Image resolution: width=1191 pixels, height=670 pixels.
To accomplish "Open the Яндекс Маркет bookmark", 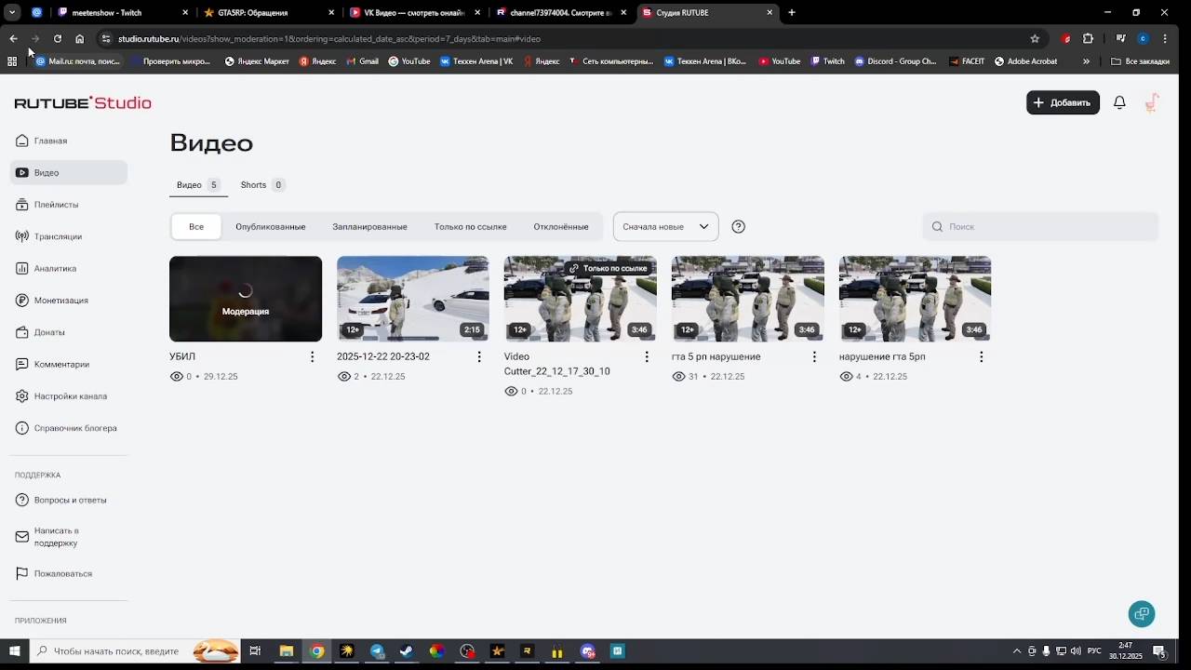I will tap(257, 61).
